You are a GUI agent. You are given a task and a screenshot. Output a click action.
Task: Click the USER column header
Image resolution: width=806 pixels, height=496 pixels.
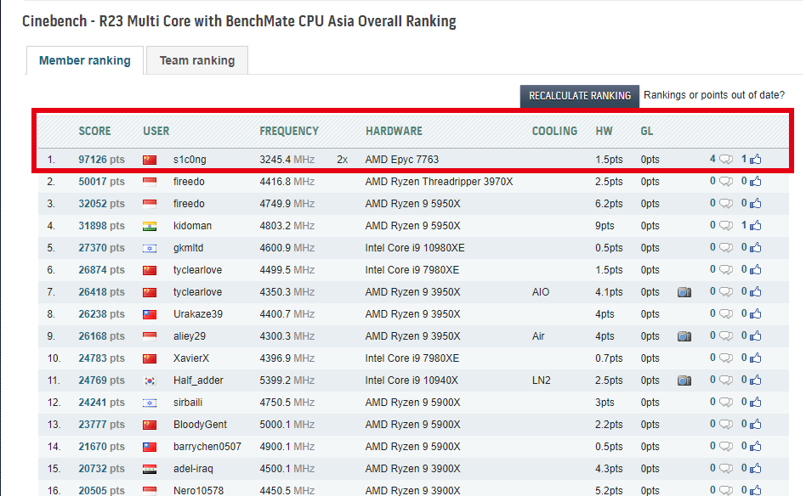[156, 131]
